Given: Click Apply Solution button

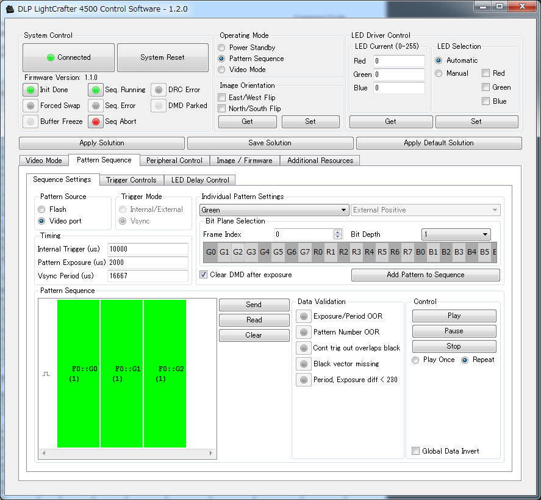Looking at the screenshot, I should (x=102, y=143).
